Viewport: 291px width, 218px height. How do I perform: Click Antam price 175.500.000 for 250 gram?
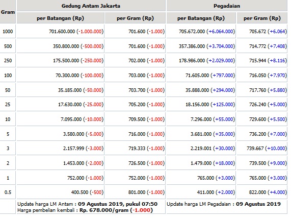66,61
